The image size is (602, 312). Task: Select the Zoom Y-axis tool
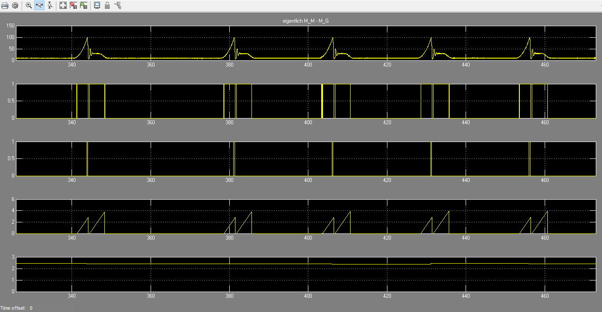tap(50, 6)
